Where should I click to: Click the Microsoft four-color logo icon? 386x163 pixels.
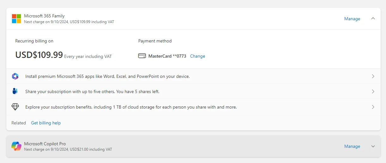(x=16, y=19)
